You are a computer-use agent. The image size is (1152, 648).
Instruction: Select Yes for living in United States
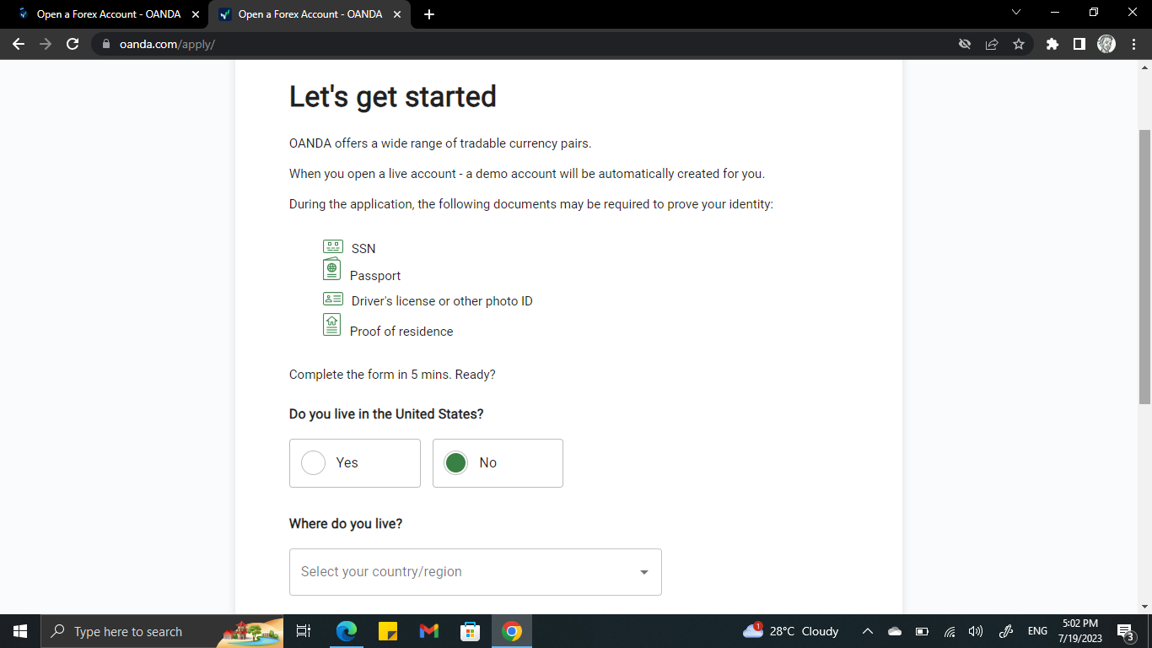tap(355, 462)
